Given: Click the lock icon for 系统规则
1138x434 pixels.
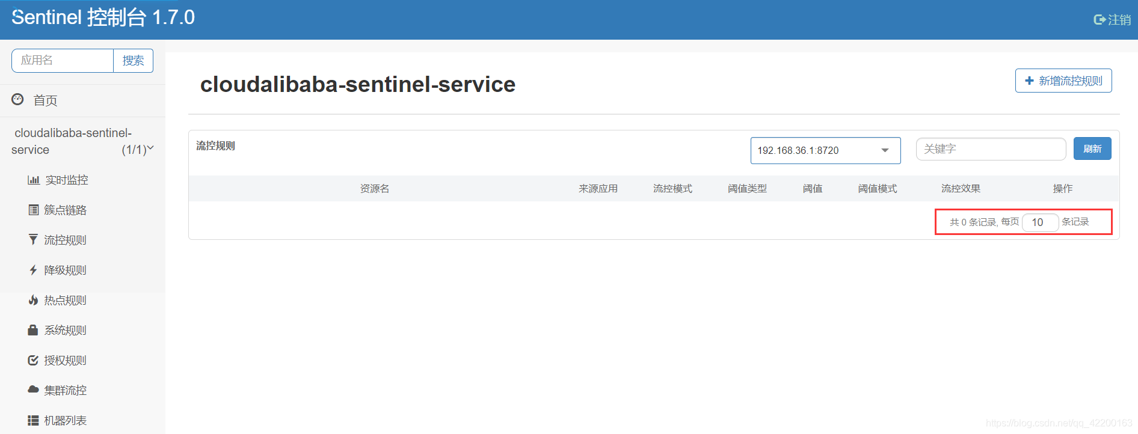Looking at the screenshot, I should (33, 329).
